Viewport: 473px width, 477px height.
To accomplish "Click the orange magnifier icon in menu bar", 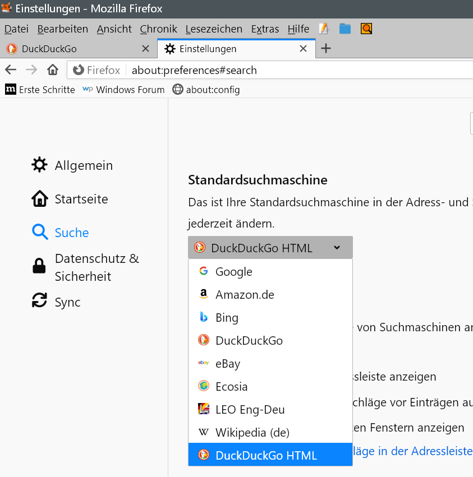I will [x=366, y=29].
